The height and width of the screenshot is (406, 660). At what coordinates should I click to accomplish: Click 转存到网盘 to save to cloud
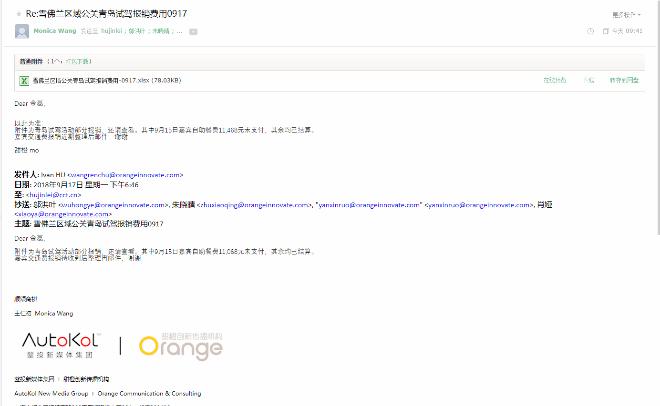click(624, 81)
